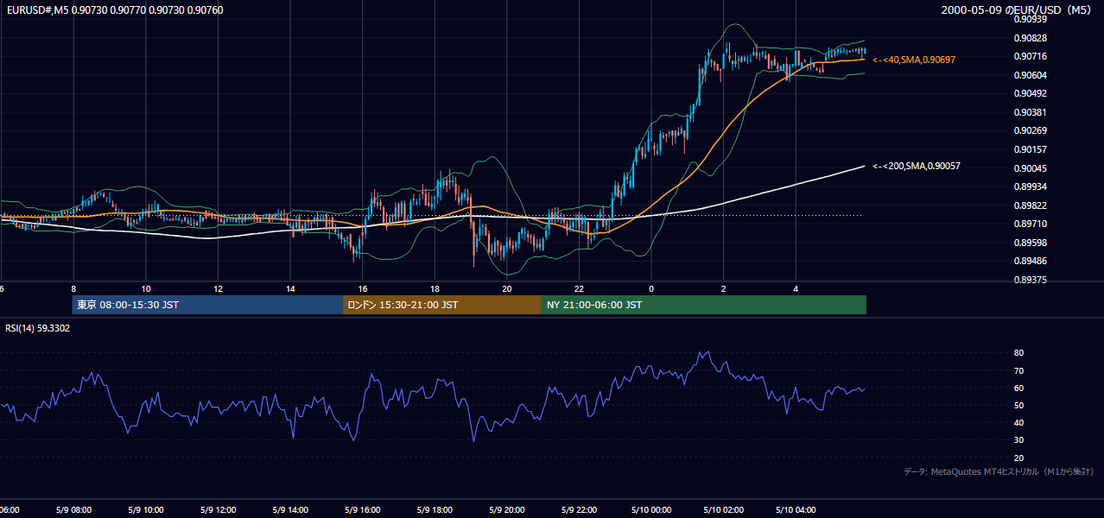Click hour label 2 under price chart
This screenshot has width=1104, height=518.
click(x=724, y=288)
